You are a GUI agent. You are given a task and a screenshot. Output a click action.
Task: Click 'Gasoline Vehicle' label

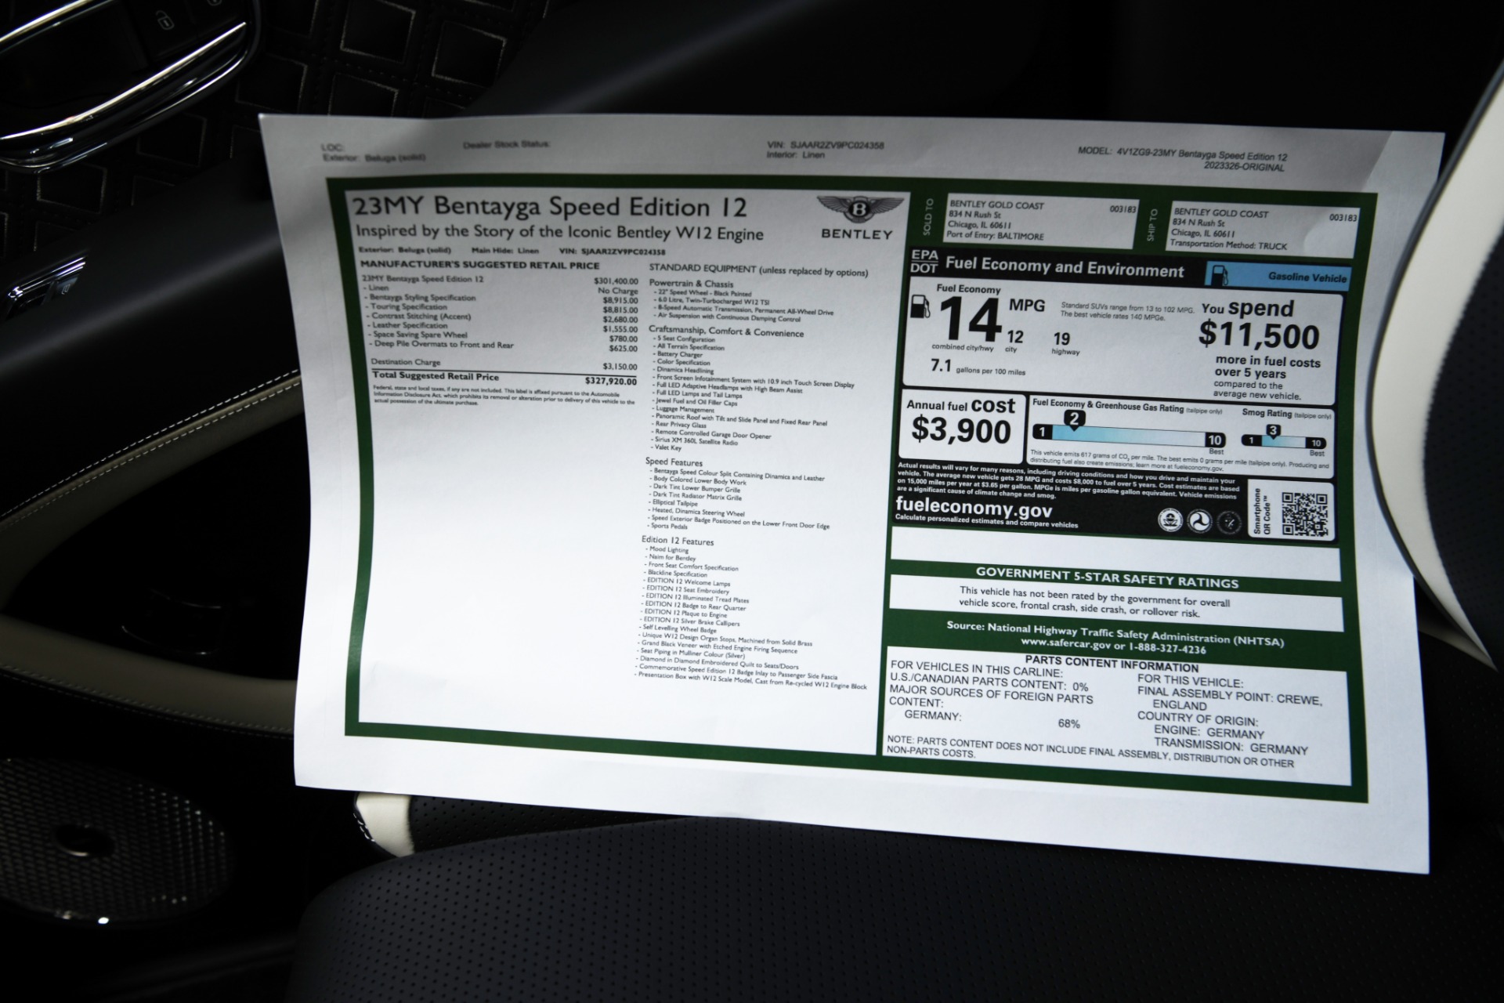(x=1307, y=277)
